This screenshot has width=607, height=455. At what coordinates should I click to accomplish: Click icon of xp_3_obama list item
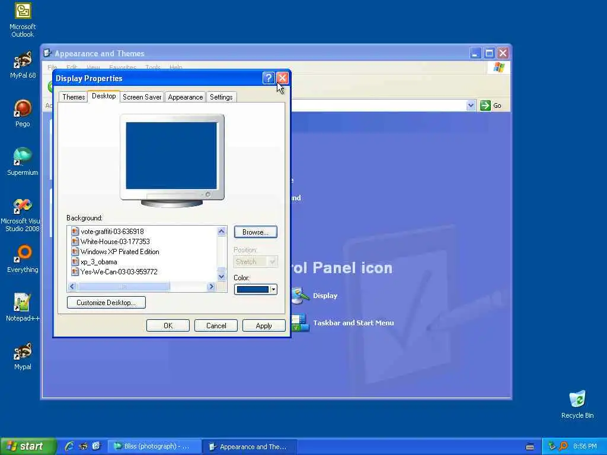[x=75, y=261]
